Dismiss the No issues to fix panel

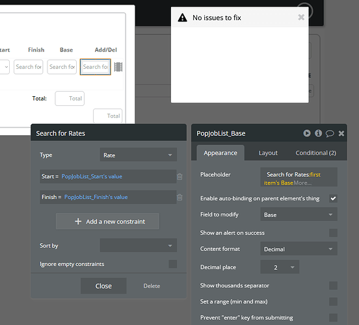(301, 17)
